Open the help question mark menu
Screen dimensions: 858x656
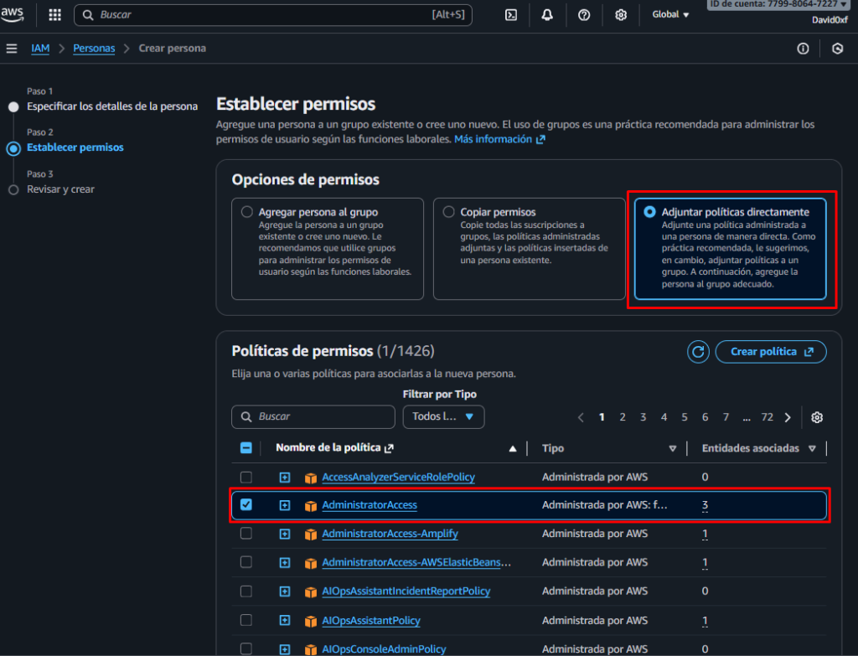584,15
